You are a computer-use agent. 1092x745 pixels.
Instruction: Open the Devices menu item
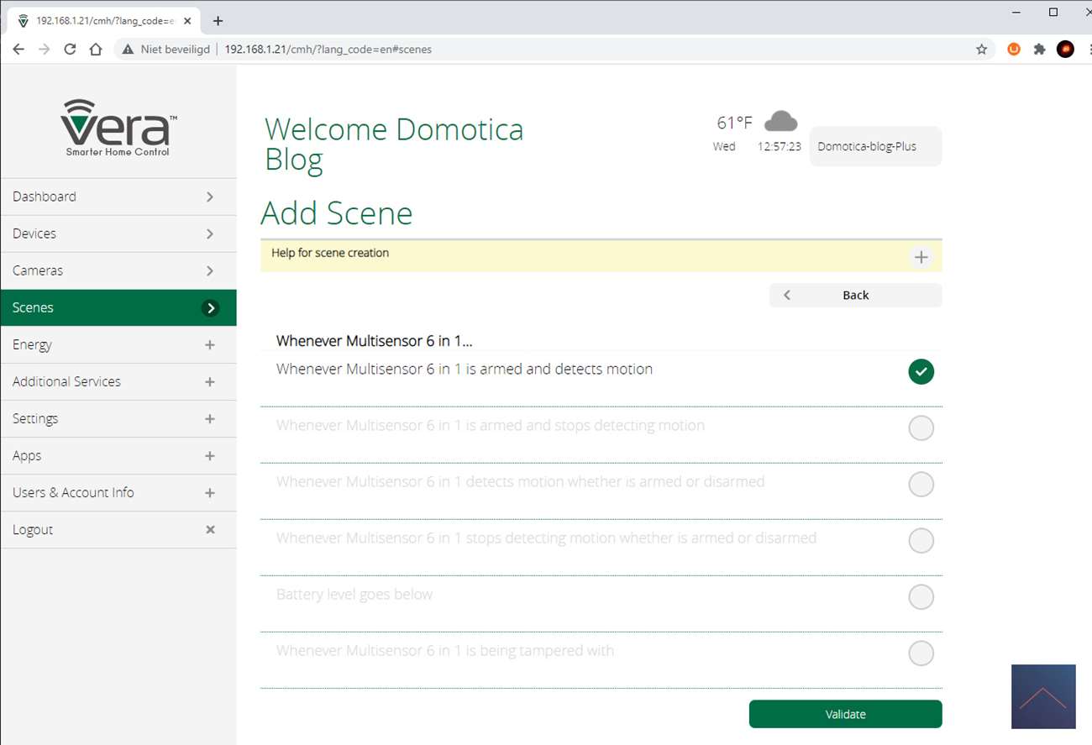tap(118, 233)
